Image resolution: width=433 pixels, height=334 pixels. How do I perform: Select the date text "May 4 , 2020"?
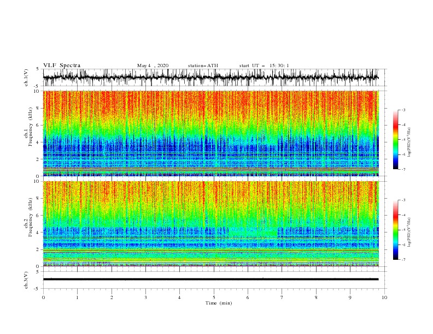click(153, 65)
